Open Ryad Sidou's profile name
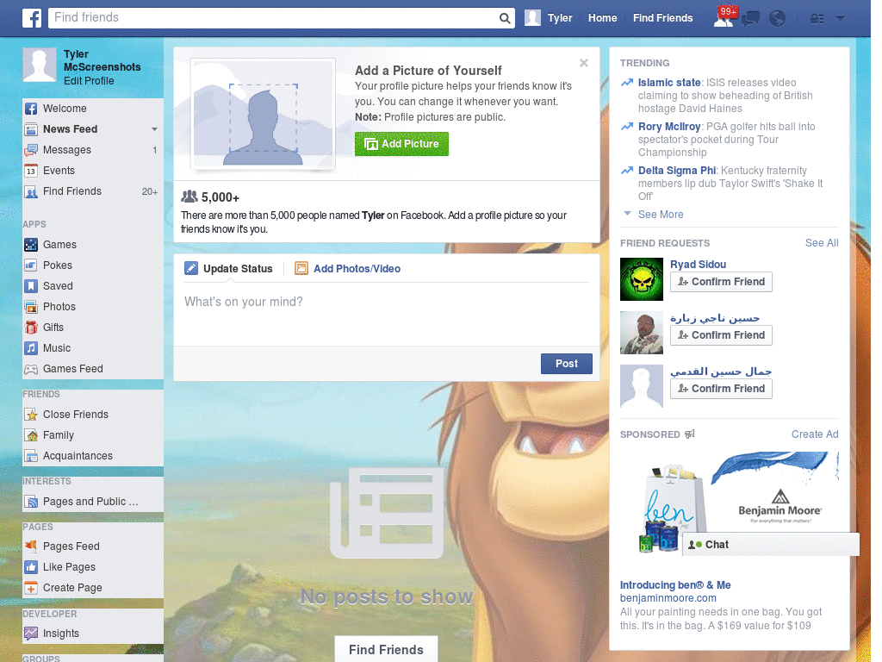882x662 pixels. click(698, 265)
